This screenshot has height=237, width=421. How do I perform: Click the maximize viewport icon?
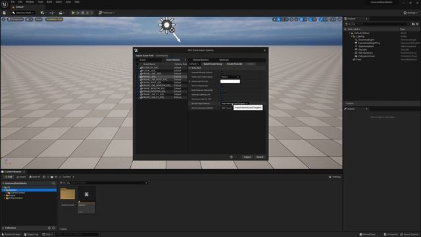pos(339,19)
